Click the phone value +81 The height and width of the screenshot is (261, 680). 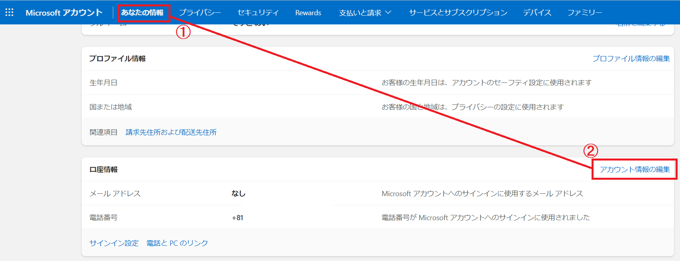pyautogui.click(x=238, y=218)
